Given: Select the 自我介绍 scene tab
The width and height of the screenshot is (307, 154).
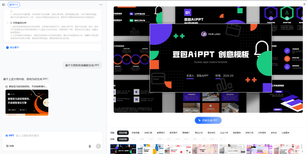Looking at the screenshot, I should pyautogui.click(x=250, y=133).
